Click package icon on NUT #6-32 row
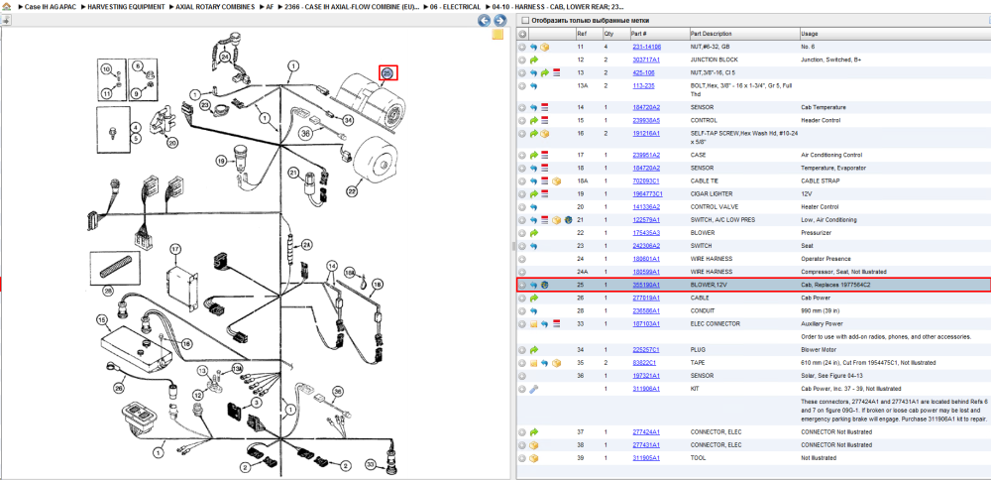This screenshot has width=991, height=480. (x=544, y=47)
